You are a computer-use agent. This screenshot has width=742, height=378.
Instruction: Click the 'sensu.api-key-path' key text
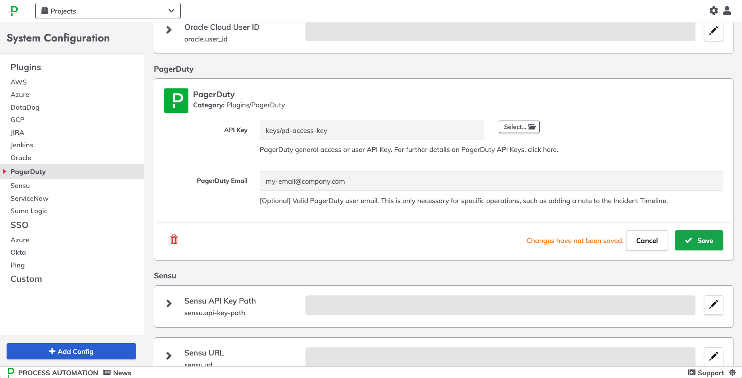[215, 313]
